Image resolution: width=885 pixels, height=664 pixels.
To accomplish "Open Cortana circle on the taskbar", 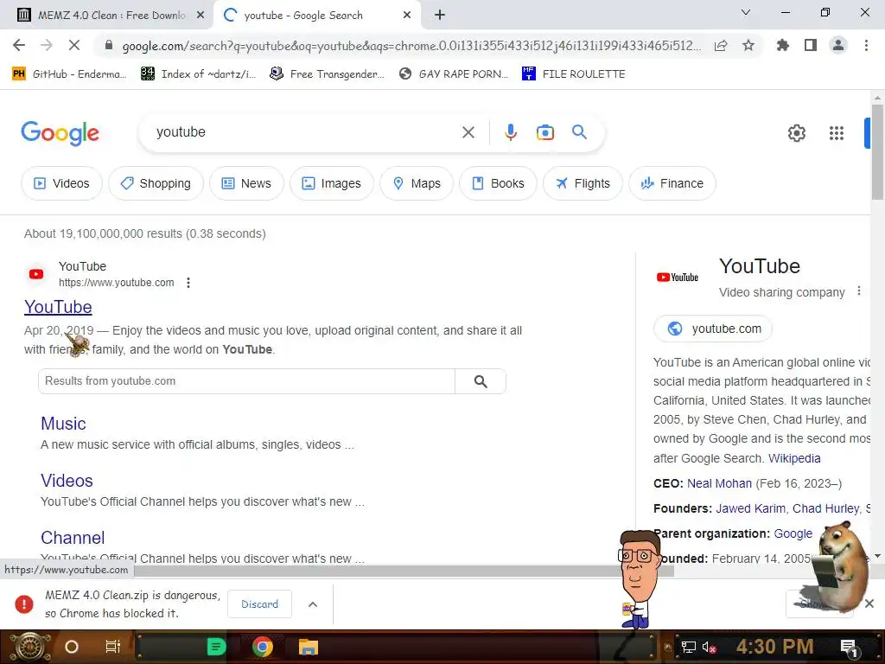I will click(x=72, y=647).
